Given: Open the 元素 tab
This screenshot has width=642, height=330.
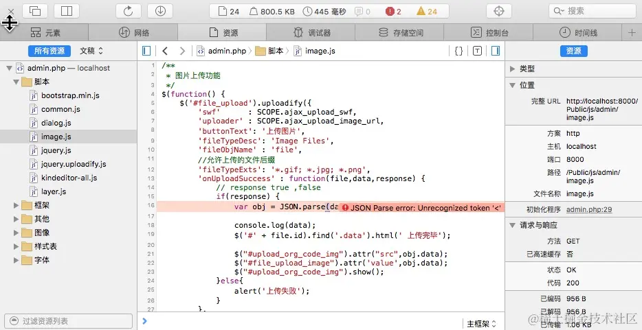Looking at the screenshot, I should click(x=44, y=33).
